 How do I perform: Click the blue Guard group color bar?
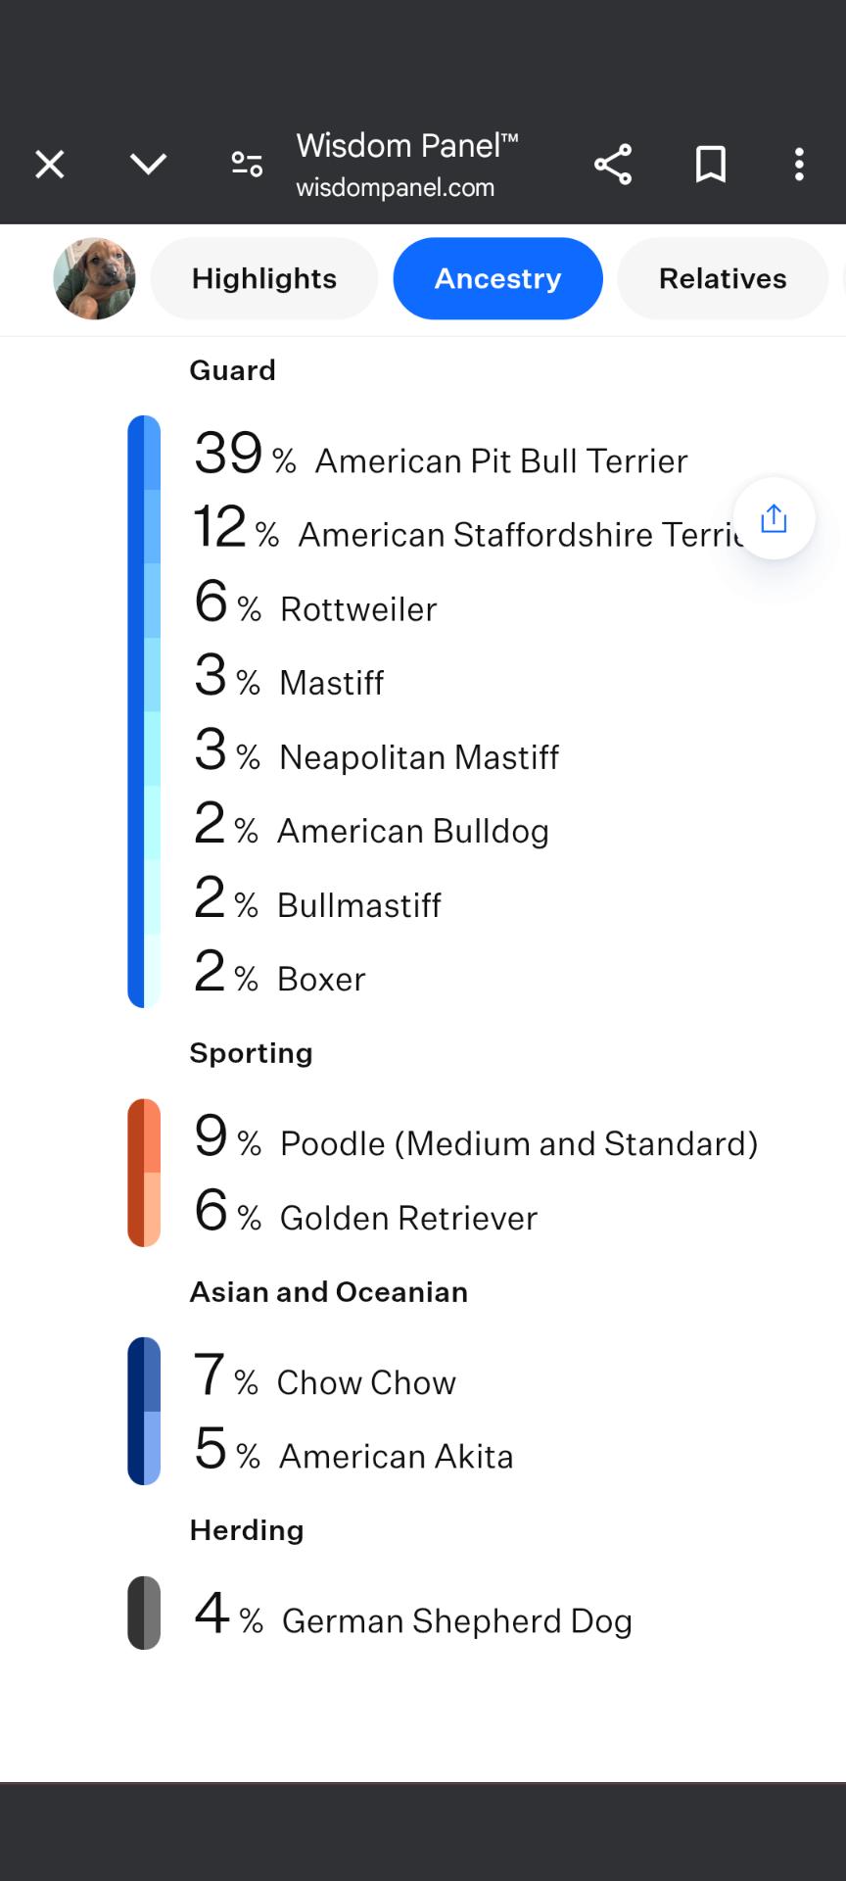coord(144,711)
